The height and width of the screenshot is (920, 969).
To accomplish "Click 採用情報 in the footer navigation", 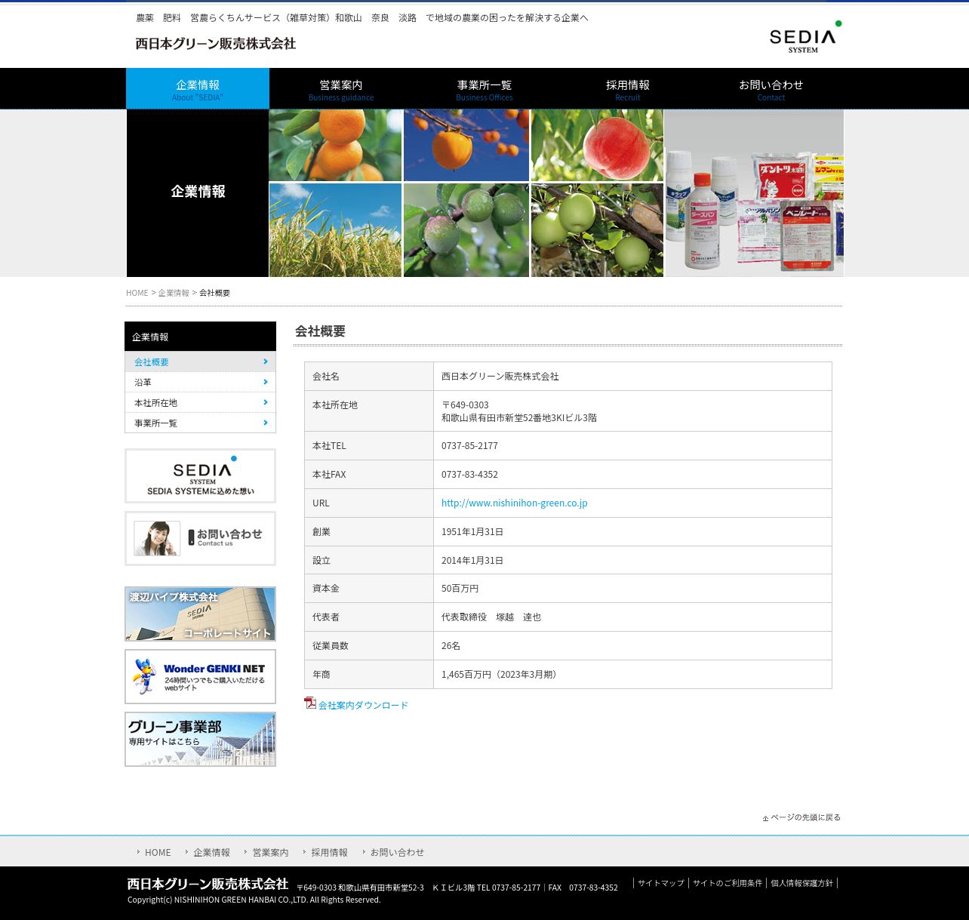I will tap(329, 852).
